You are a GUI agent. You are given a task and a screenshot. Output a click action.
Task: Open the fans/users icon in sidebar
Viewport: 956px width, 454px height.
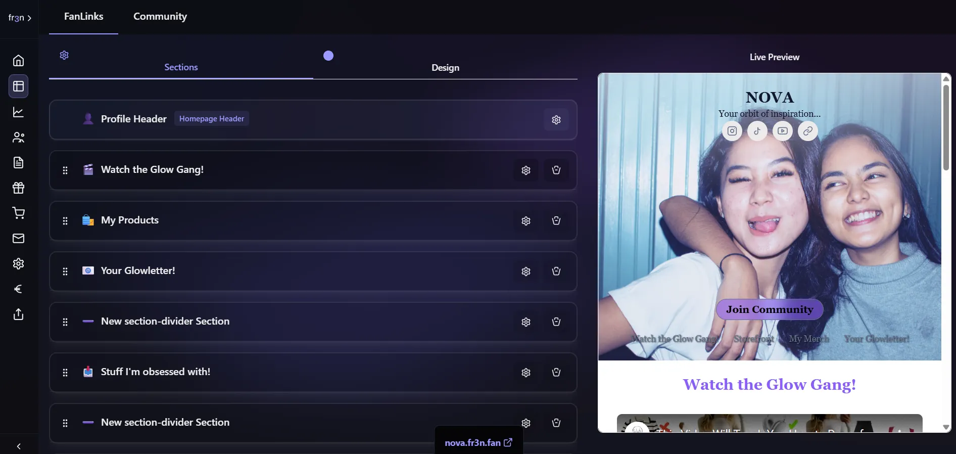coord(18,138)
